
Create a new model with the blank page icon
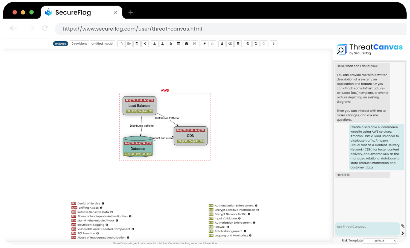pyautogui.click(x=121, y=44)
